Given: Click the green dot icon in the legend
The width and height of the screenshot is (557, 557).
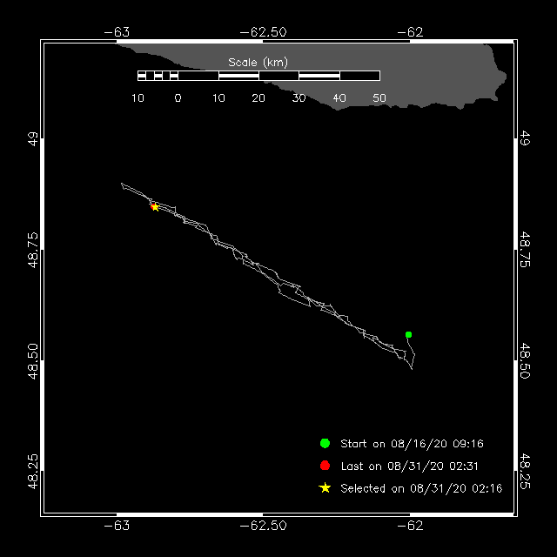Looking at the screenshot, I should (x=325, y=443).
